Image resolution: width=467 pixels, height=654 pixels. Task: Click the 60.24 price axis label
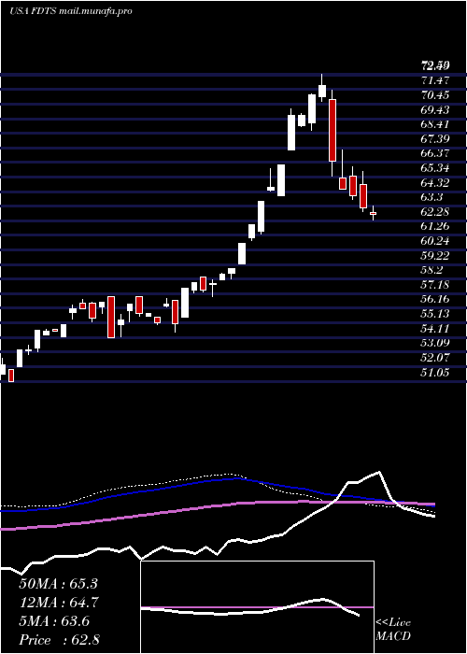click(435, 241)
